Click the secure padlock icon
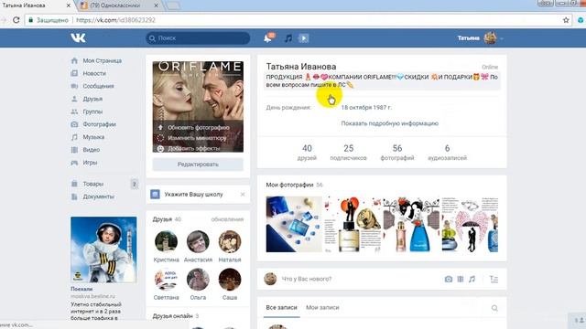The height and width of the screenshot is (329, 586). click(30, 20)
